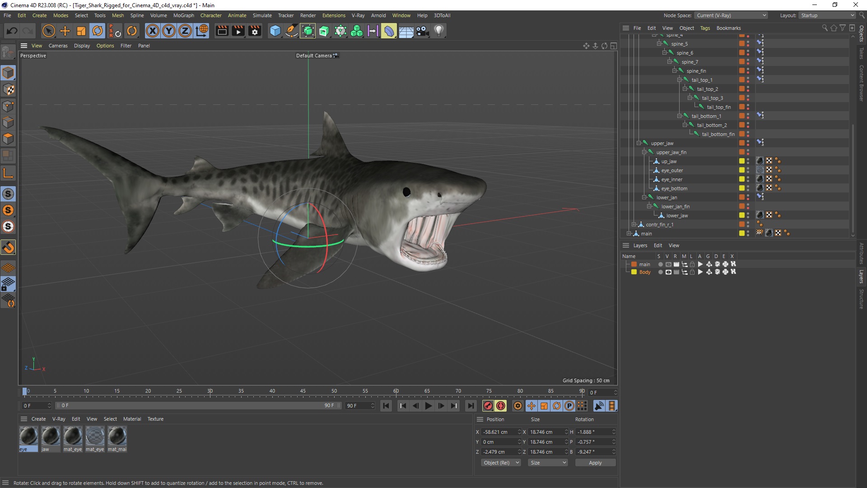Click the Picture Viewer play clapperboard icon

238,31
